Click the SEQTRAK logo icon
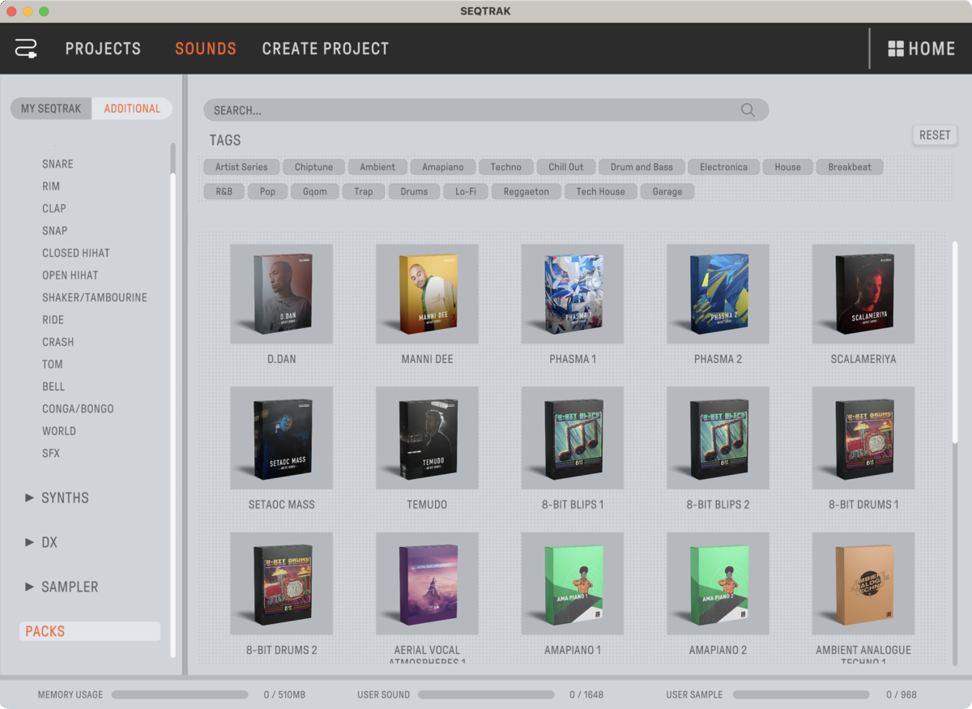Viewport: 972px width, 709px height. (25, 49)
